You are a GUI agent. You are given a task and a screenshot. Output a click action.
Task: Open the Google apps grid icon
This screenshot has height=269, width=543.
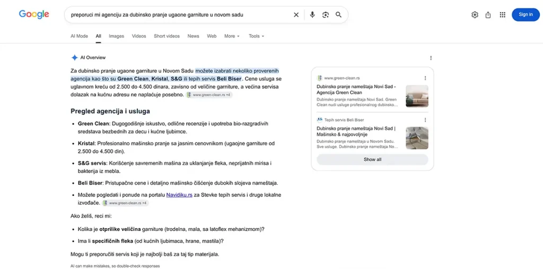(x=503, y=15)
